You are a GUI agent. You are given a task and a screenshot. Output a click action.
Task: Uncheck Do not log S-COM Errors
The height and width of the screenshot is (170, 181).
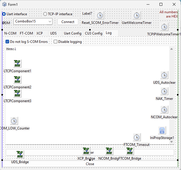click(x=7, y=42)
